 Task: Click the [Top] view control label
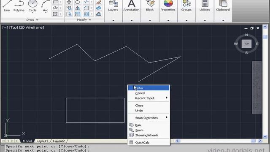click(x=13, y=27)
